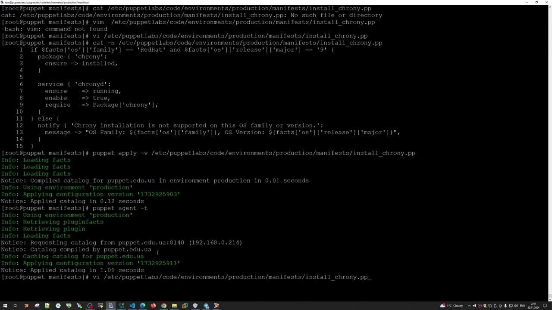Open the clock showing 30.11.2024
Viewport: 552px width, 310px height.
(x=533, y=306)
